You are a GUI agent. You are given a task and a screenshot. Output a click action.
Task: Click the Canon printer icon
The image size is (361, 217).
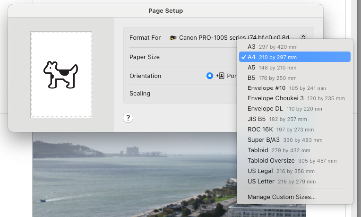[173, 38]
